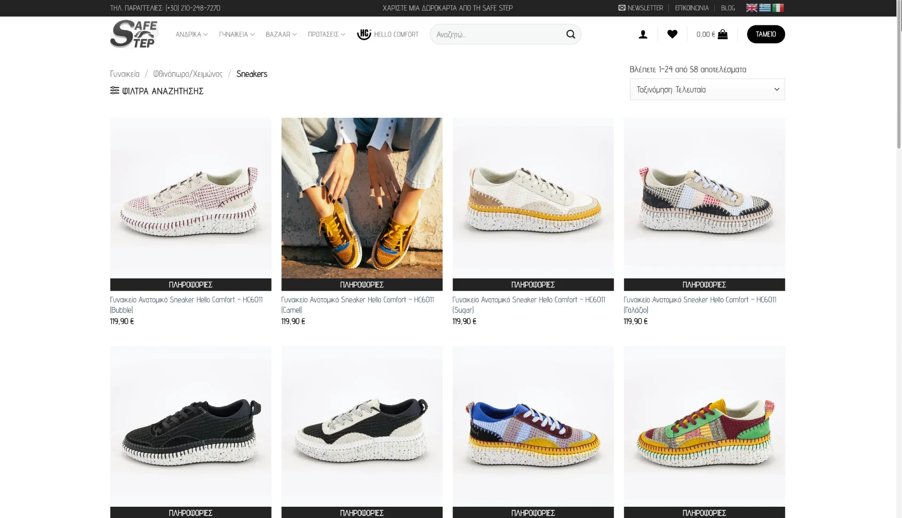Open the ΑΝΔΡΙΚΑ menu
902x518 pixels.
click(189, 34)
